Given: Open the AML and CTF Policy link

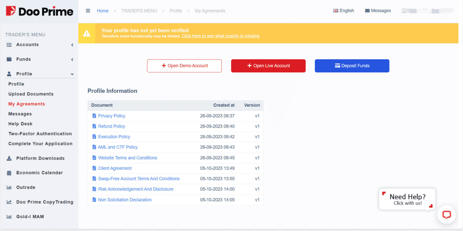Looking at the screenshot, I should pyautogui.click(x=118, y=147).
